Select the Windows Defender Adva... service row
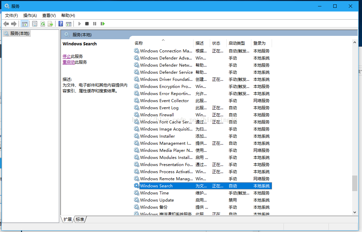 pos(203,58)
